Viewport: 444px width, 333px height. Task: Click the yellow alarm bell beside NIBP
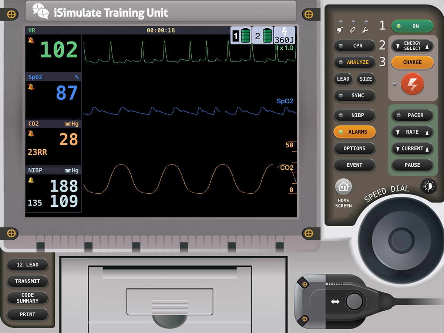(x=31, y=180)
